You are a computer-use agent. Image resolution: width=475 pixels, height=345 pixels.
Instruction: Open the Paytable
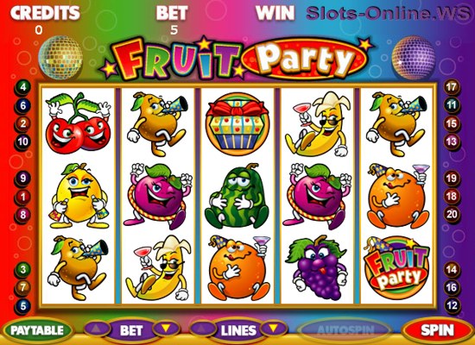click(37, 330)
